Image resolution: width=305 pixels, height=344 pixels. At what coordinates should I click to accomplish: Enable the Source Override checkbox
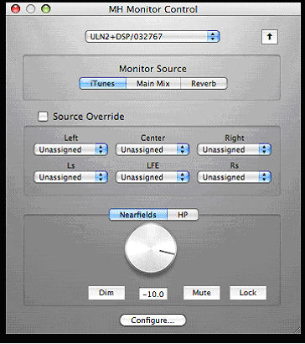click(43, 117)
